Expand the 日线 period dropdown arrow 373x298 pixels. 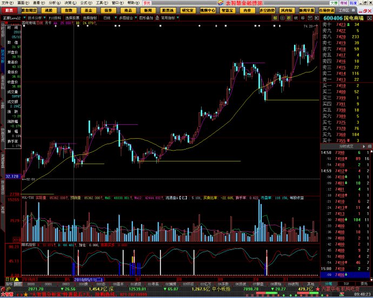coord(116,18)
